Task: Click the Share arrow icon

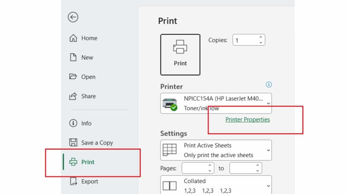Action: (73, 96)
